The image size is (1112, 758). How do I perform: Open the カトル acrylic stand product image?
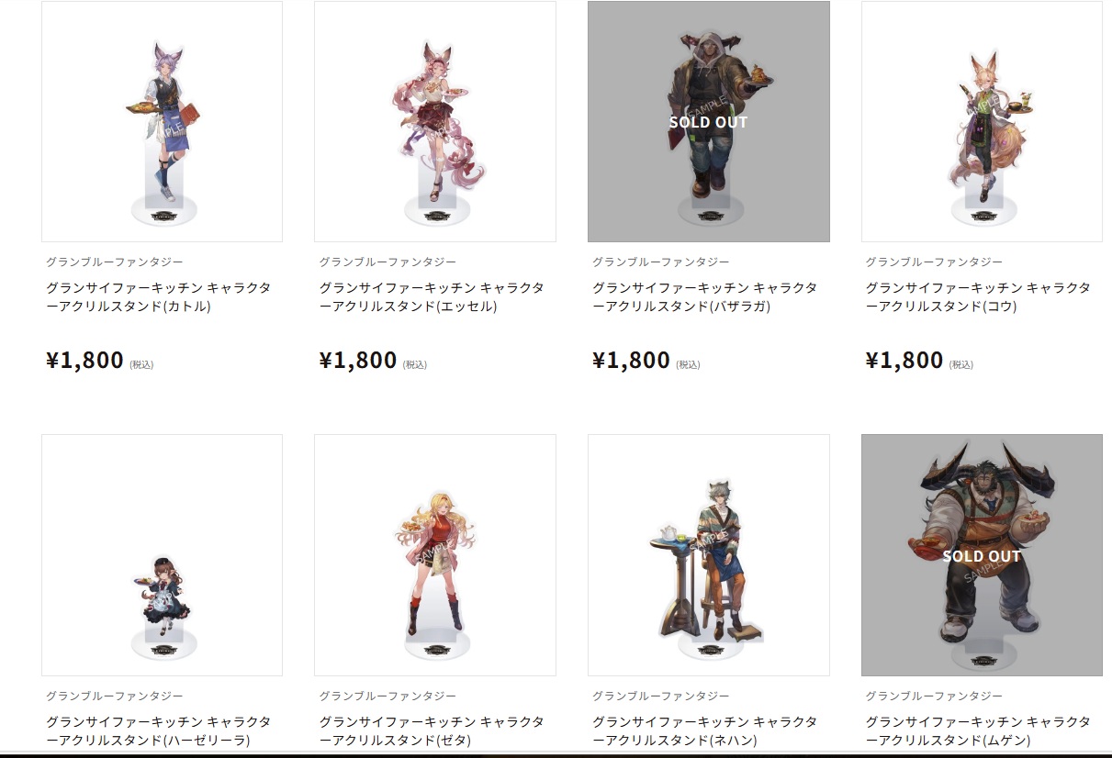click(x=162, y=121)
